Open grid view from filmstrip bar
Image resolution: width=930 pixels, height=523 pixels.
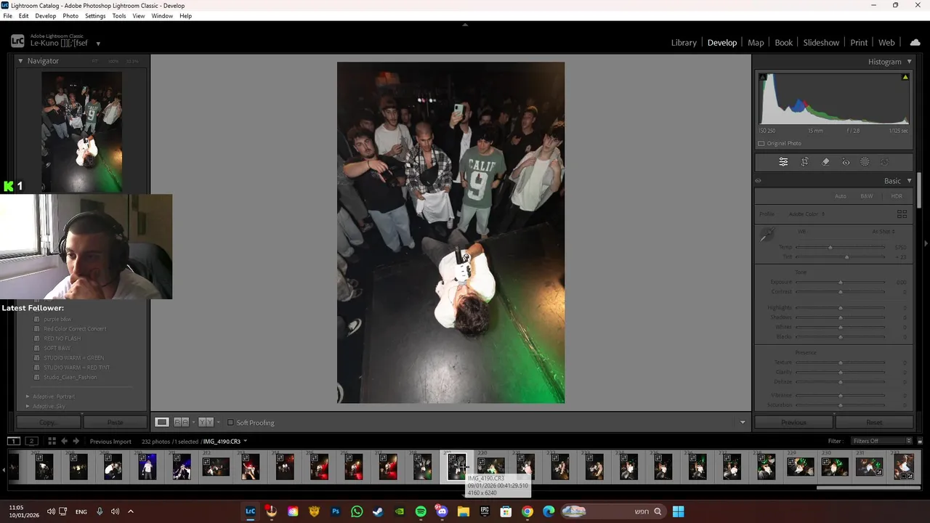pyautogui.click(x=52, y=441)
